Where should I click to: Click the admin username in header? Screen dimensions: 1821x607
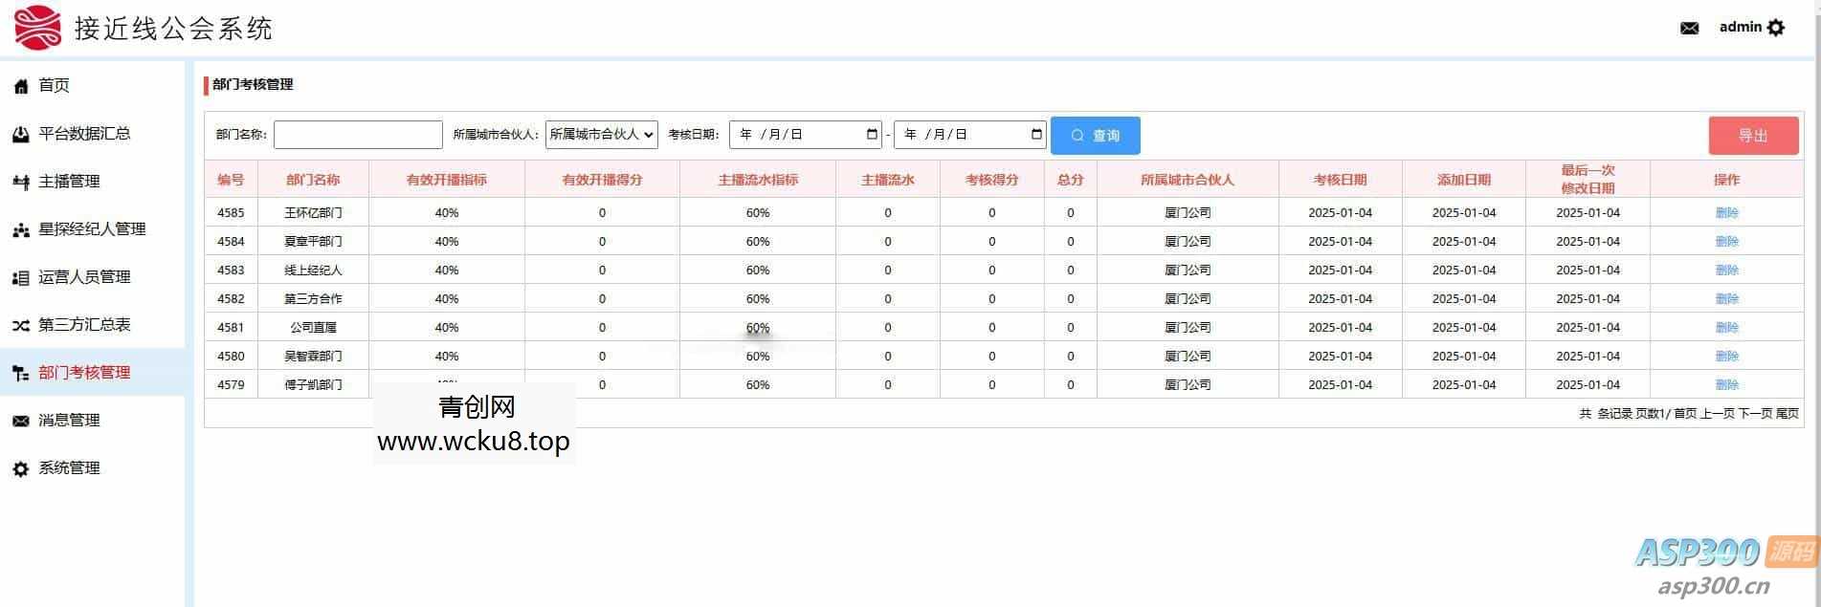1740,27
